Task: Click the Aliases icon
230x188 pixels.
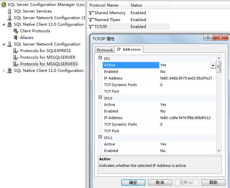Action: [16, 38]
